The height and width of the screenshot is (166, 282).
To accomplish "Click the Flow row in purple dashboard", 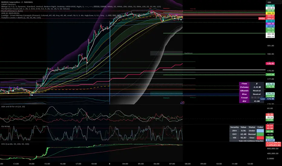I will tap(251, 84).
